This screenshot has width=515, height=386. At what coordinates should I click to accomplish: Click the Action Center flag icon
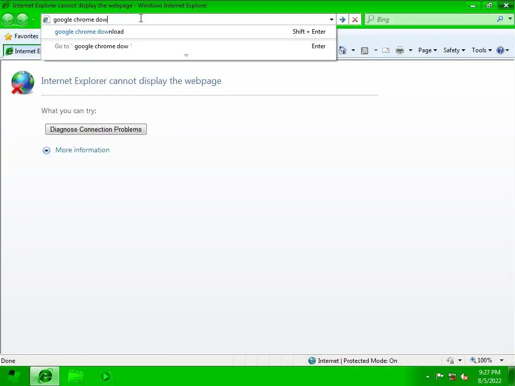[440, 376]
